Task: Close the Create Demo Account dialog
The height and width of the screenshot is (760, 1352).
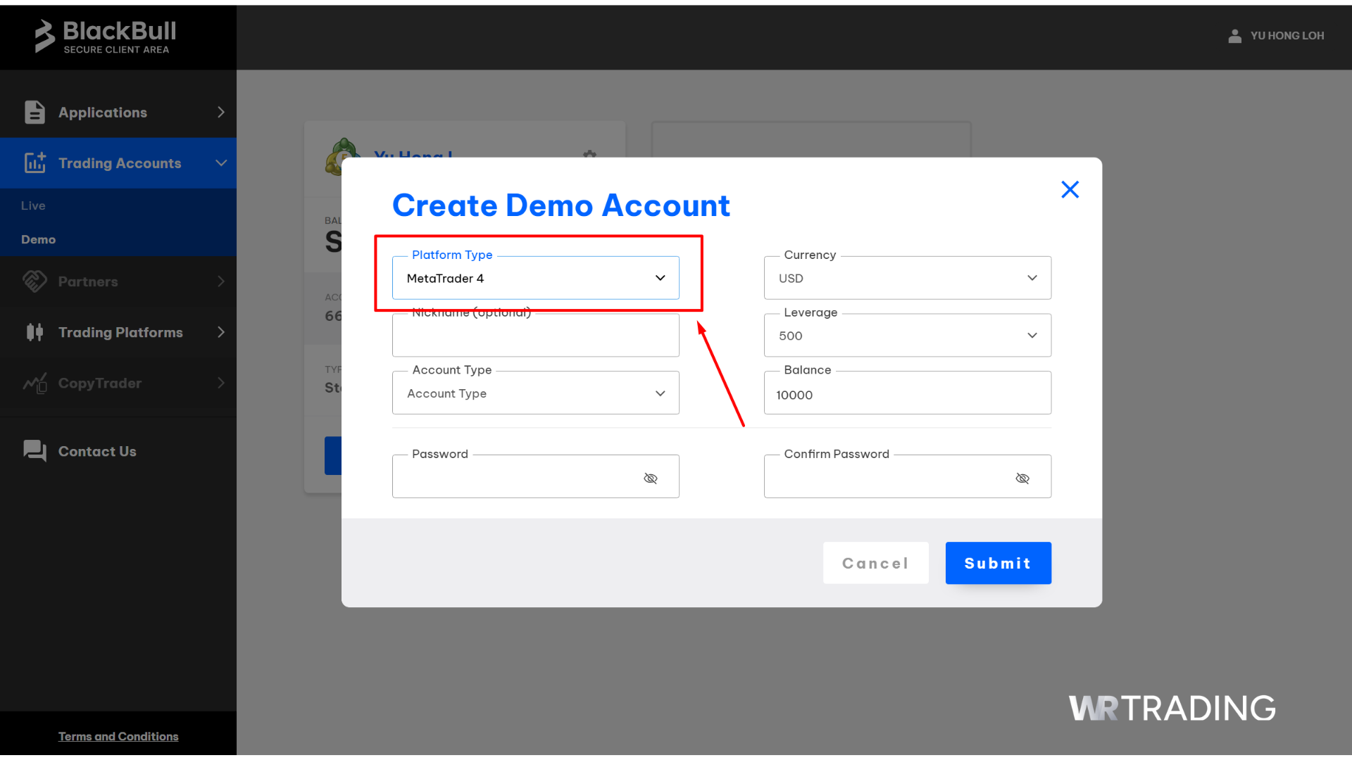Action: [1070, 189]
